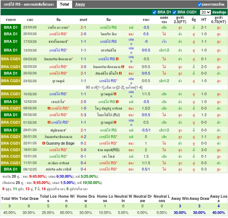Click the 4-2 score on 26/01/26
The width and height of the screenshot is (228, 218).
83,137
